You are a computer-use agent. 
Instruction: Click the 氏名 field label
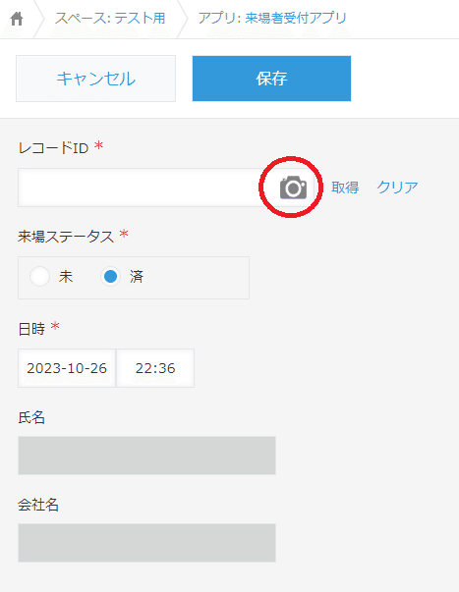click(x=31, y=417)
